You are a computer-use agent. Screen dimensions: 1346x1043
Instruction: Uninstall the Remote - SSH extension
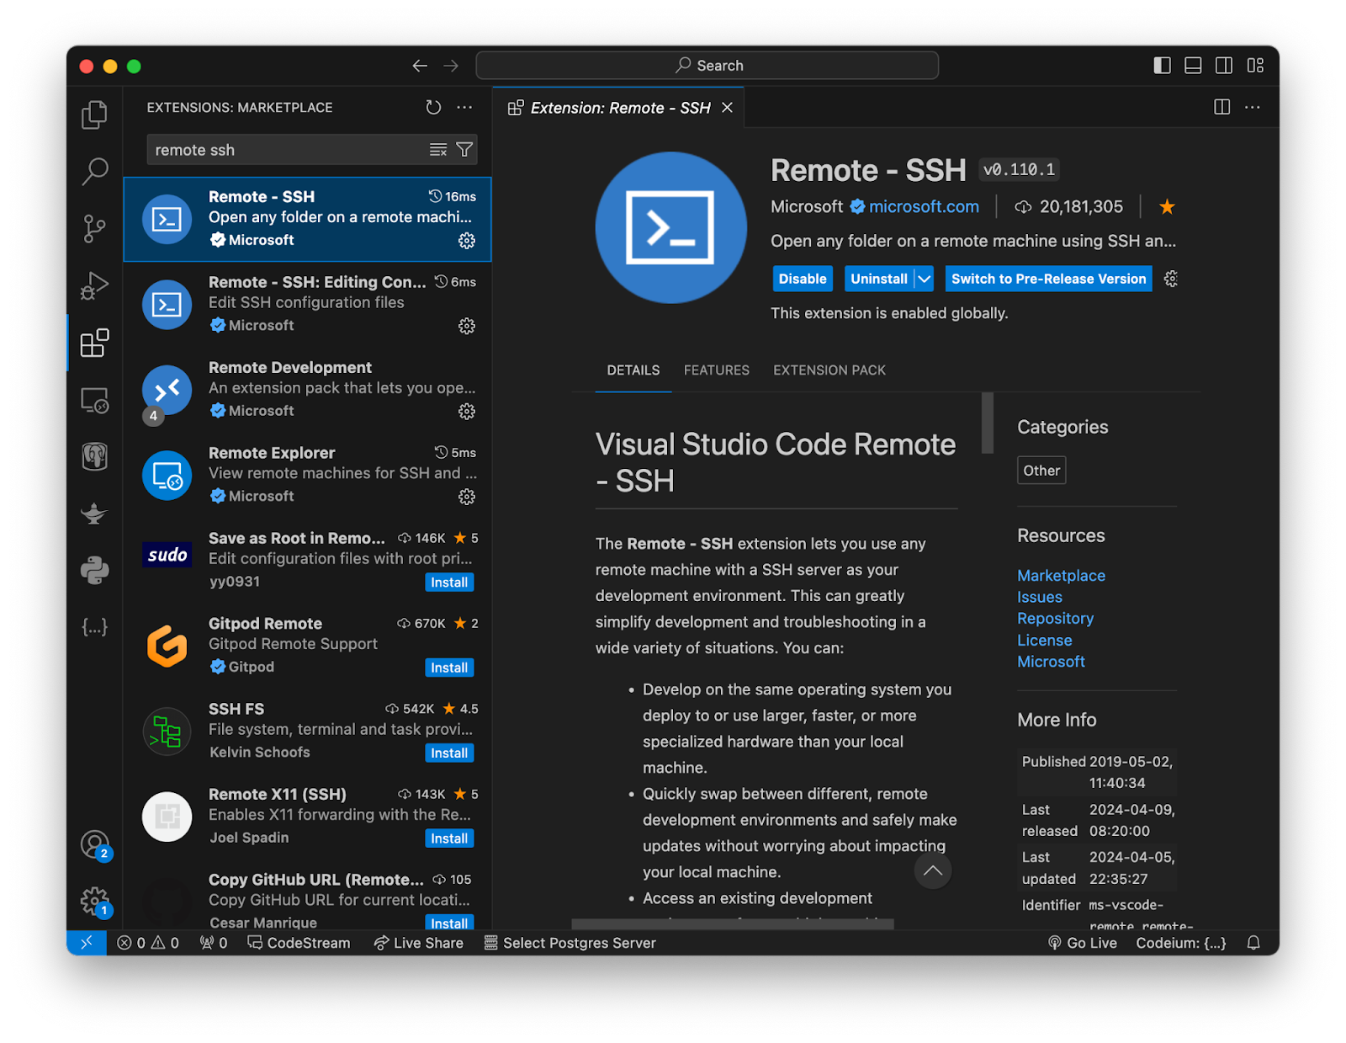tap(879, 279)
